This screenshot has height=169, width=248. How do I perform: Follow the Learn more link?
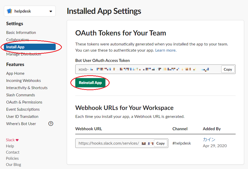(x=166, y=50)
